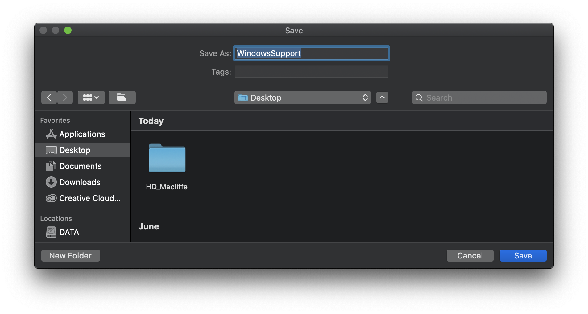The width and height of the screenshot is (588, 314).
Task: Open the Desktop location dropdown
Action: [x=302, y=97]
